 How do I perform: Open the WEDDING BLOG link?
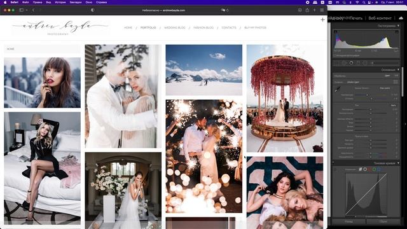175,27
